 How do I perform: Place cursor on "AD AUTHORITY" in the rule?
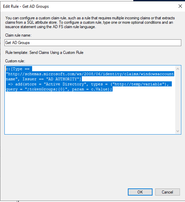63,79
